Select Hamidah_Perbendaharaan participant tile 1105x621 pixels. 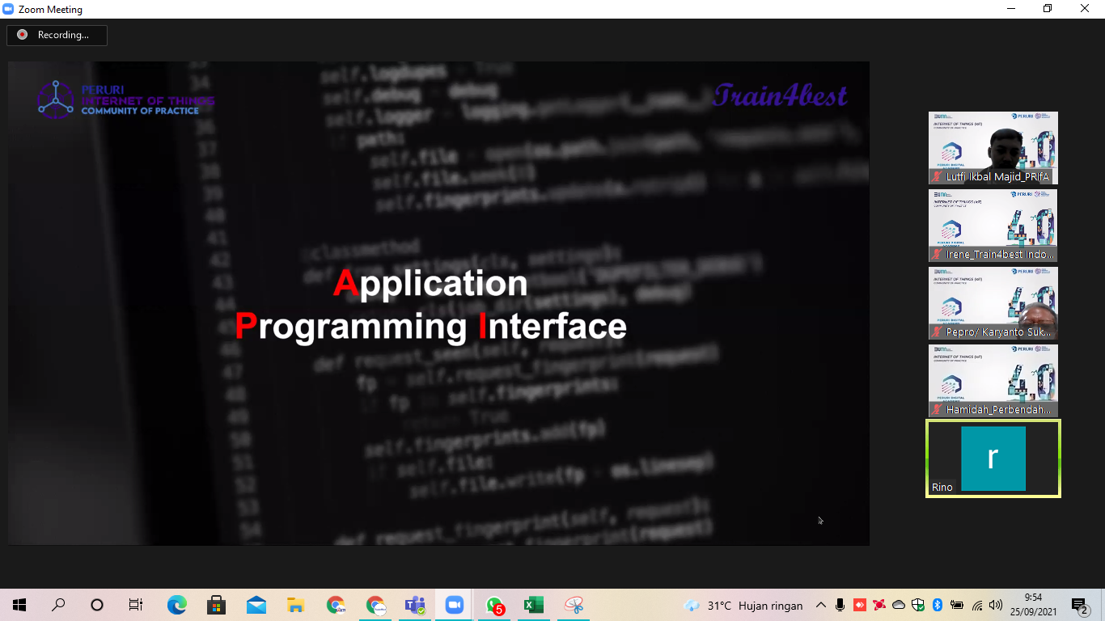pos(993,381)
